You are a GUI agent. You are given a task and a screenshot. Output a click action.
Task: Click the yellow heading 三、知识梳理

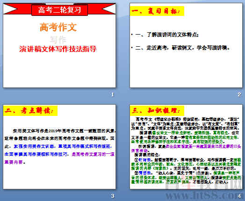point(157,111)
